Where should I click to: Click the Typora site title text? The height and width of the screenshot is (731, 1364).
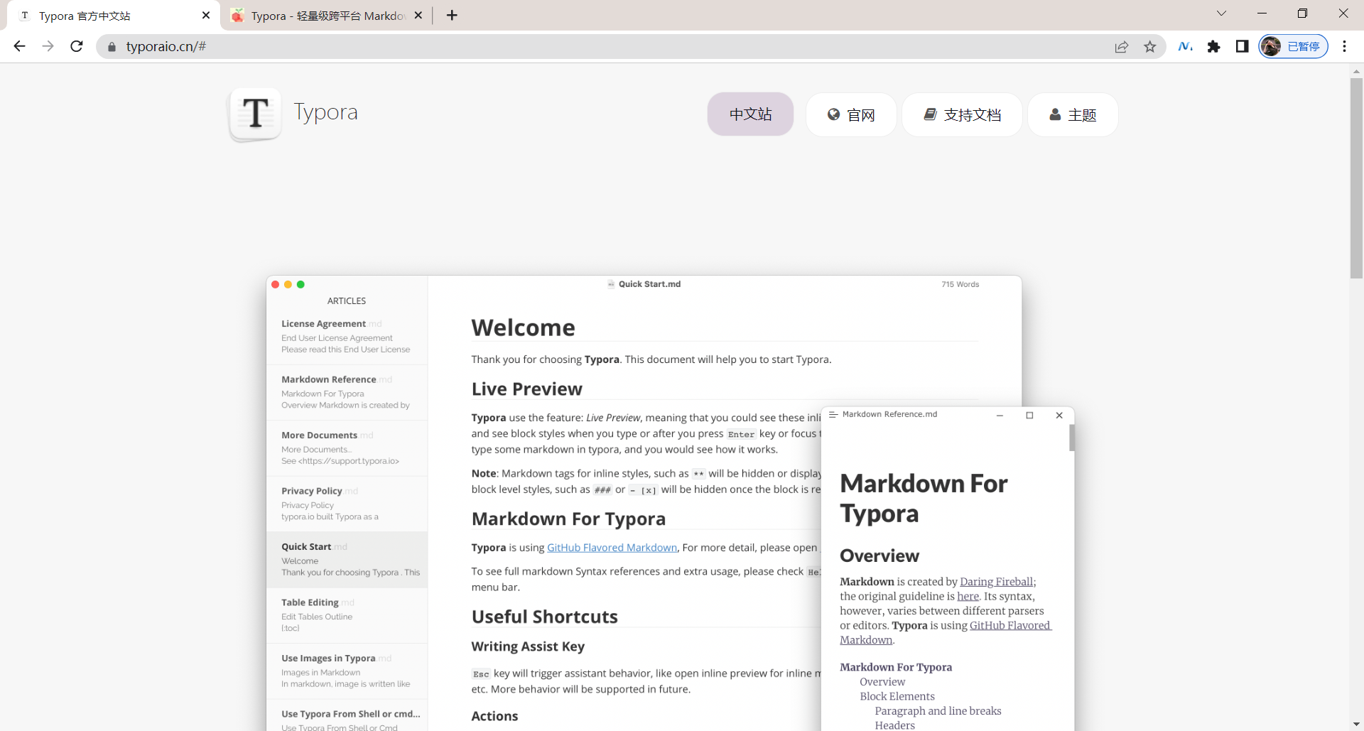point(326,112)
